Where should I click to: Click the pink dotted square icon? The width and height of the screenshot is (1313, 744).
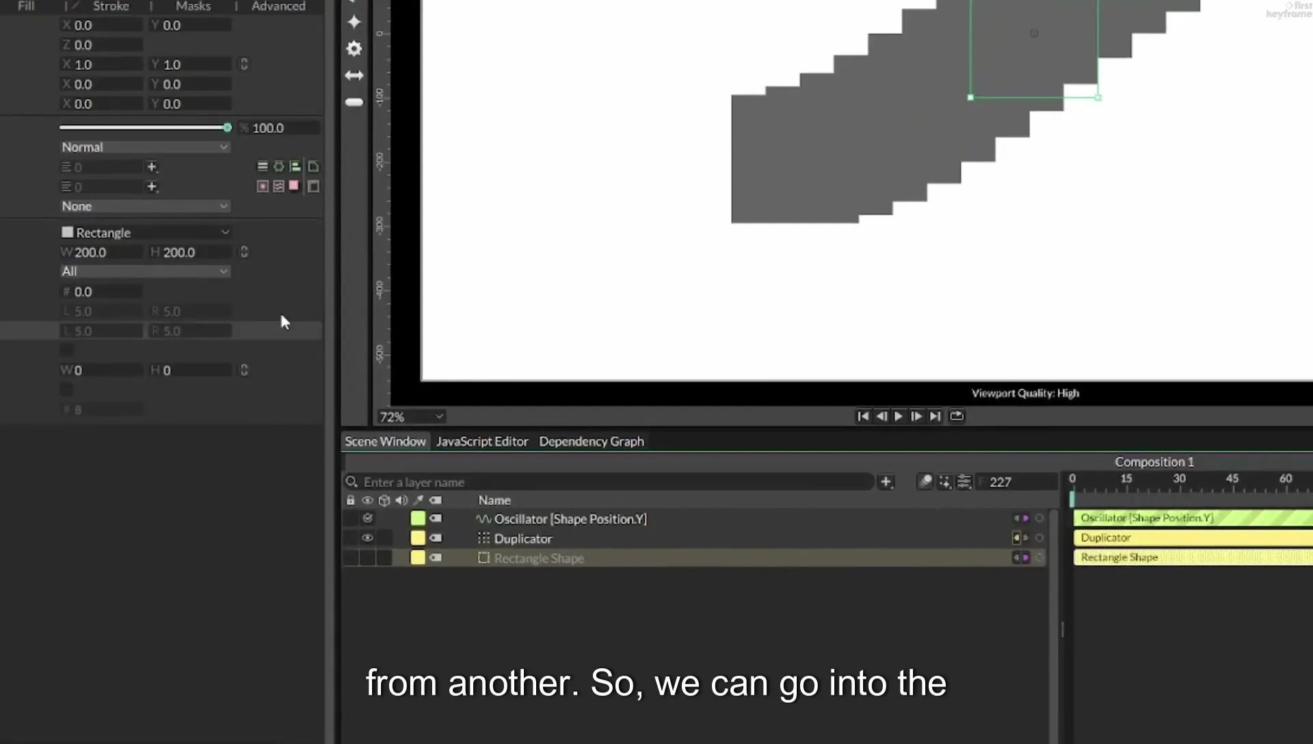click(262, 186)
